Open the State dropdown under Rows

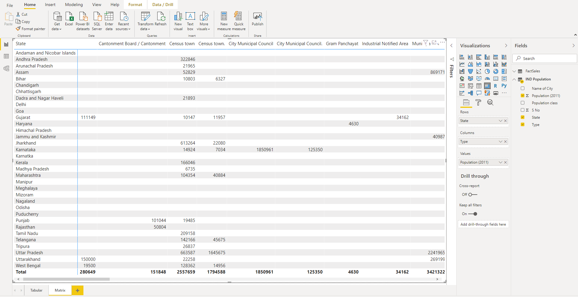(500, 120)
